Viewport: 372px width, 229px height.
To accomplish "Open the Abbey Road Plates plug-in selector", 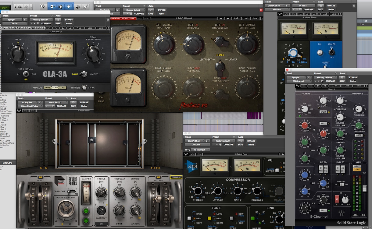I will [30, 106].
